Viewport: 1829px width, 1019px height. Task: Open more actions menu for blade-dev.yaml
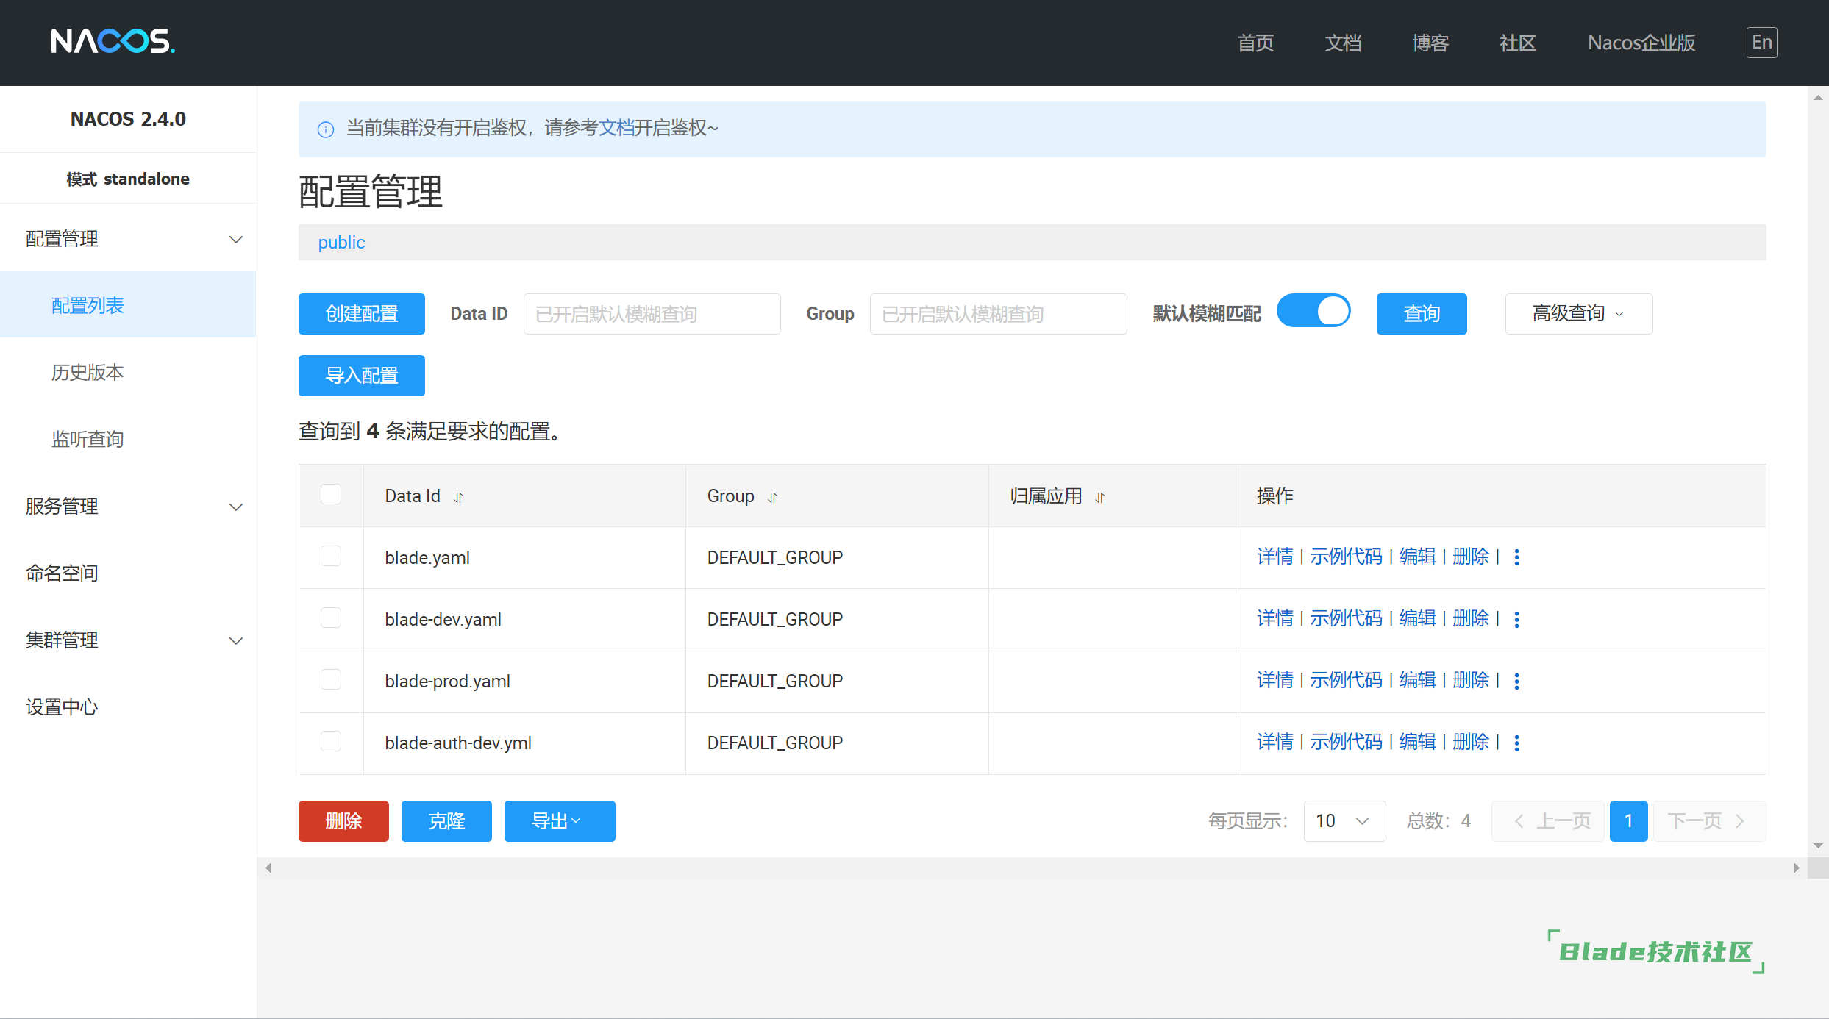pyautogui.click(x=1516, y=619)
